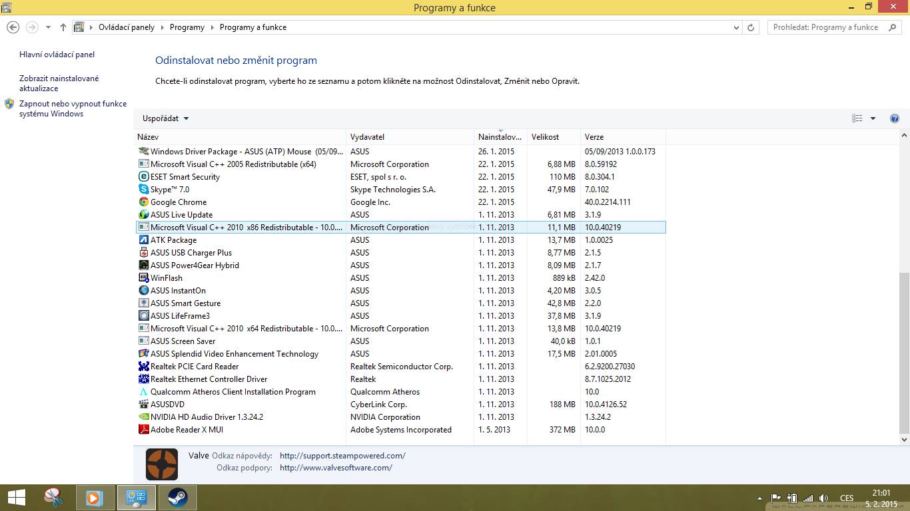The width and height of the screenshot is (910, 511).
Task: Show hidden tray icons arrow
Action: [x=760, y=498]
